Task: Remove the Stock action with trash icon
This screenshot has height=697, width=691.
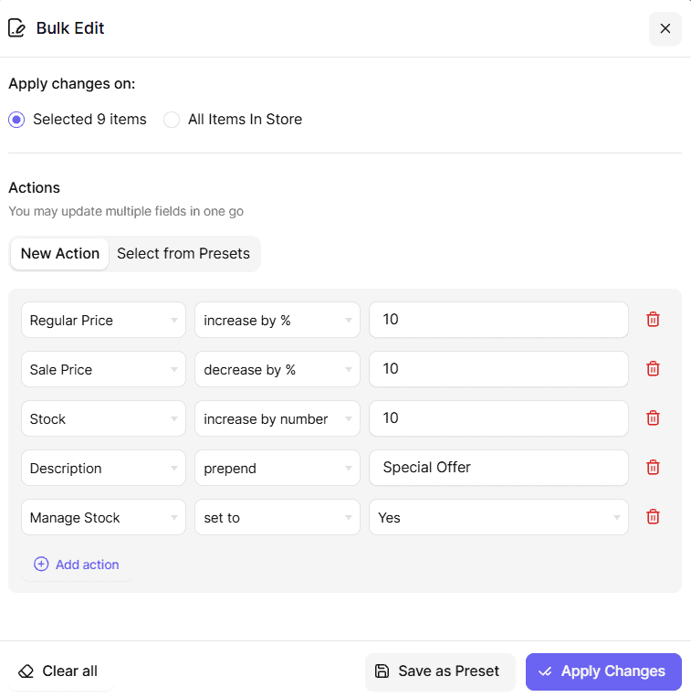Action: [x=653, y=418]
